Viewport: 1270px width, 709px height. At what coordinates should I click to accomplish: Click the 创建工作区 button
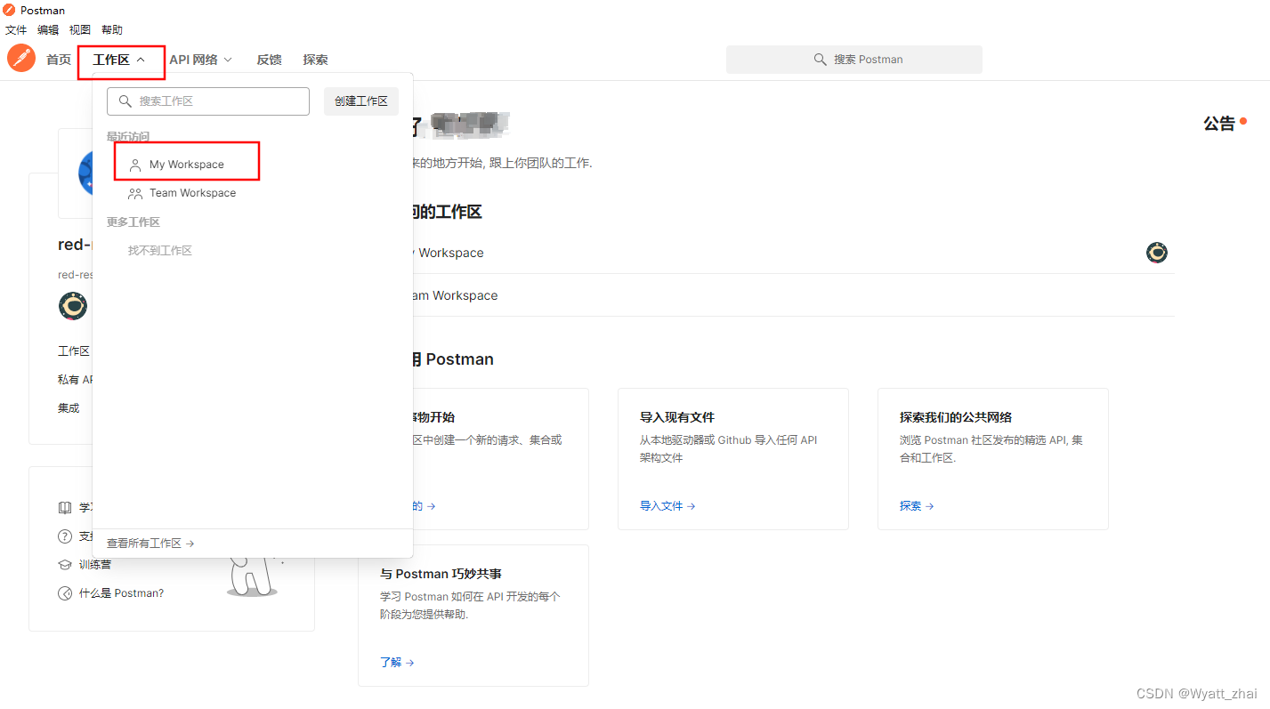click(x=361, y=101)
